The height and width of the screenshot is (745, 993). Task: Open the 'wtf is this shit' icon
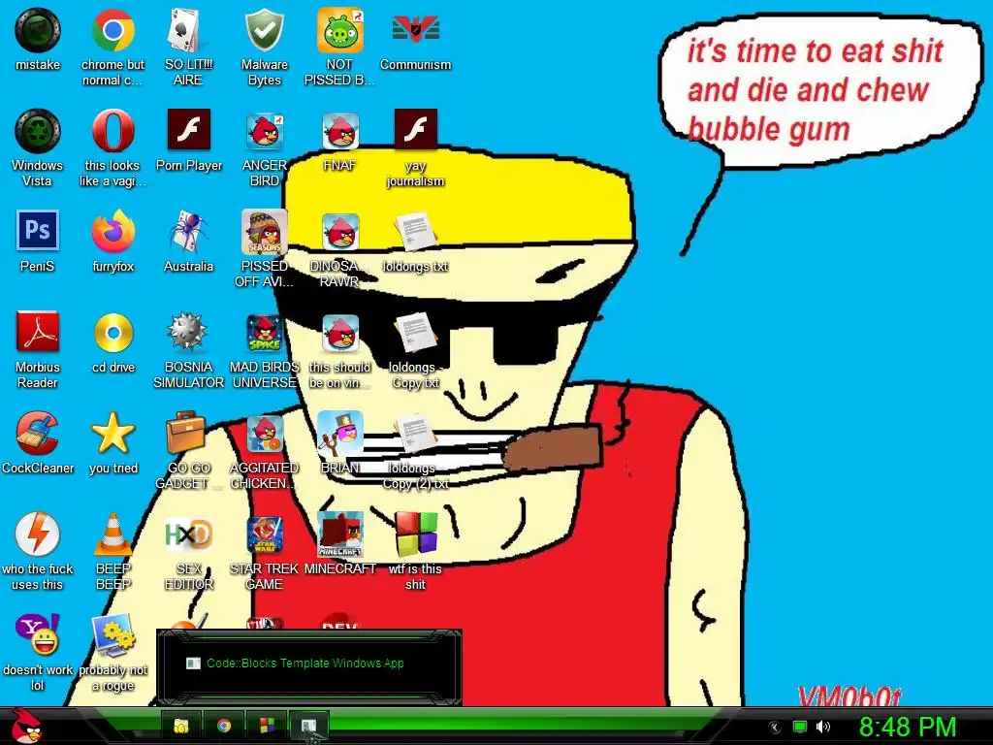(415, 534)
